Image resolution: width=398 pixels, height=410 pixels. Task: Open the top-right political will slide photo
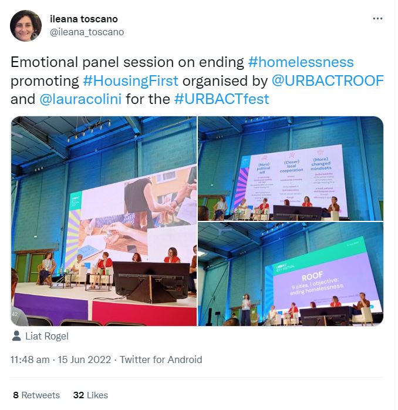coord(291,169)
